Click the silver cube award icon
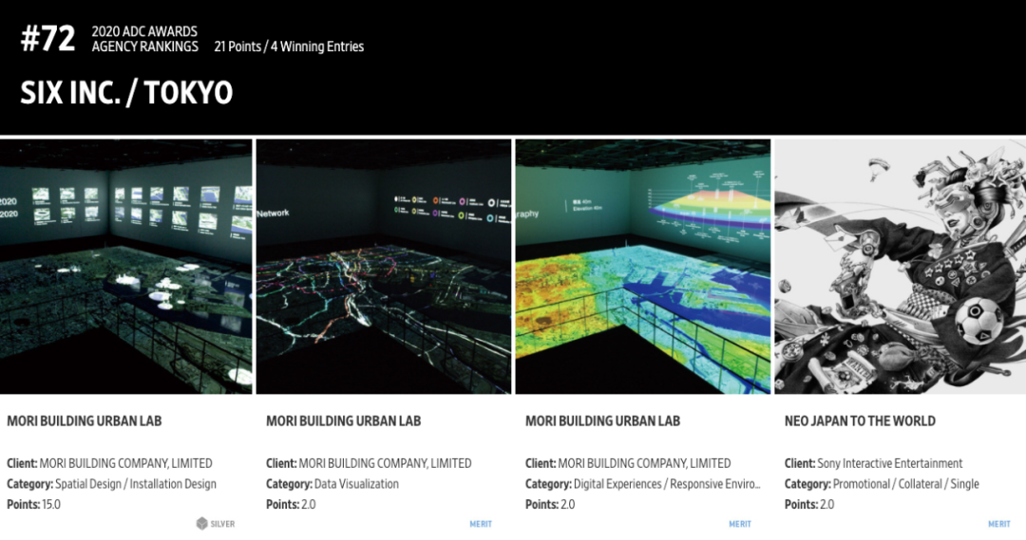This screenshot has height=540, width=1026. 202,524
